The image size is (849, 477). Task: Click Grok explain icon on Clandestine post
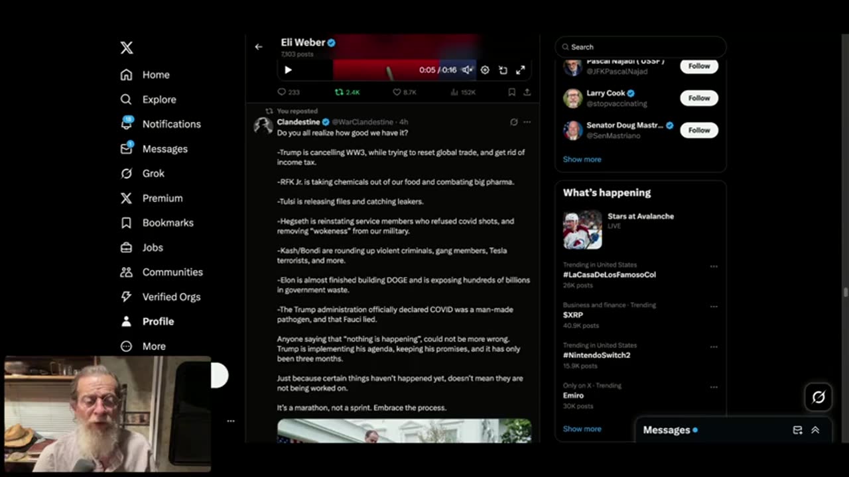click(513, 122)
